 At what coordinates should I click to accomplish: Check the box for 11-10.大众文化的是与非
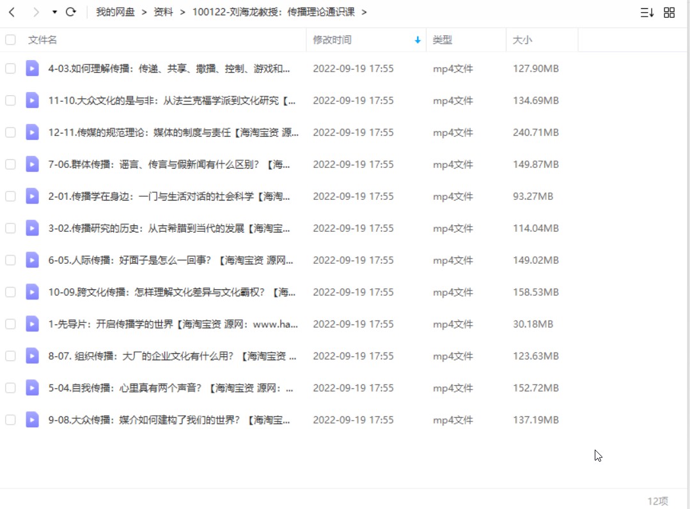pyautogui.click(x=11, y=101)
